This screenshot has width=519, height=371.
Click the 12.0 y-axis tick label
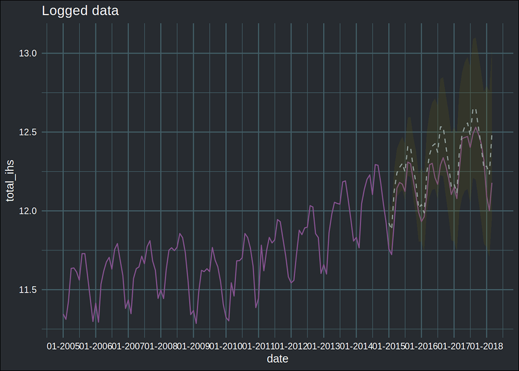click(x=28, y=211)
